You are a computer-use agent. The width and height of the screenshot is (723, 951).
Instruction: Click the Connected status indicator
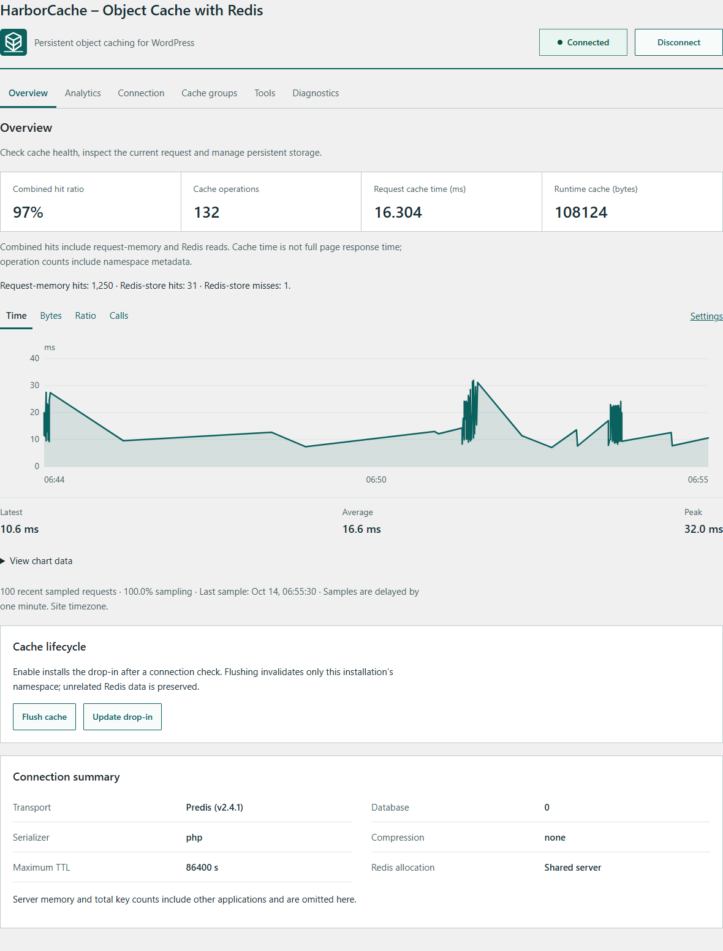(x=583, y=42)
